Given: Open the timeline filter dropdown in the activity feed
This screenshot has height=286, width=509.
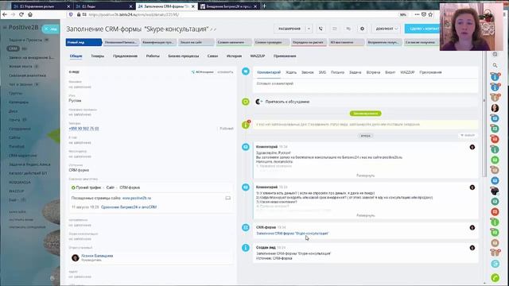Looking at the screenshot, I should 468,135.
